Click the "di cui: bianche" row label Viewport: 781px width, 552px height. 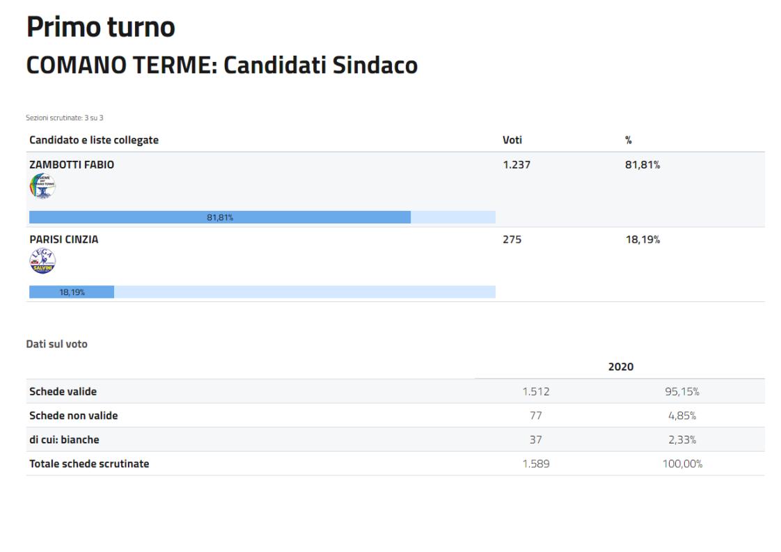(64, 439)
